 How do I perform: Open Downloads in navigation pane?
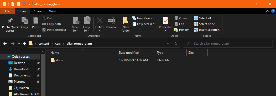pos(22,69)
